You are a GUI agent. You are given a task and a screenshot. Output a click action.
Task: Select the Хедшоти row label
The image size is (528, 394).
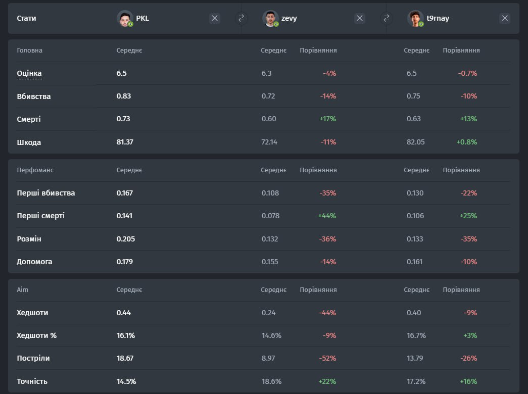tap(32, 313)
